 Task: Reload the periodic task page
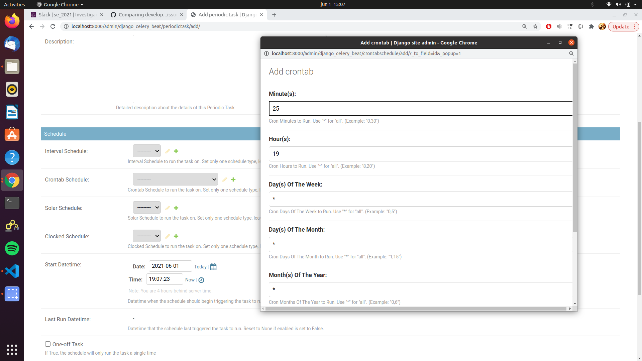click(53, 26)
